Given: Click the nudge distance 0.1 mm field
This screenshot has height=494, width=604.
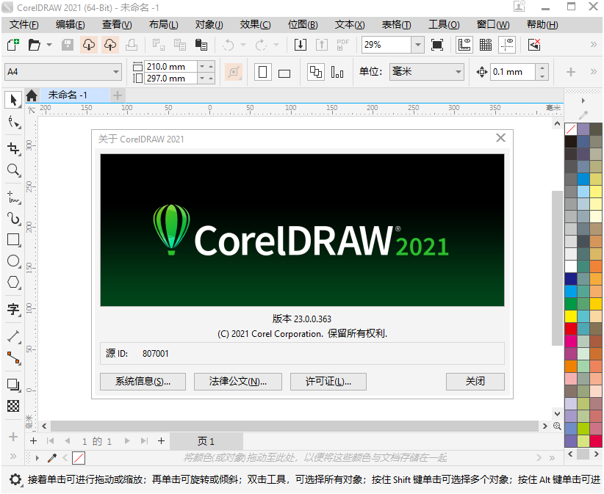Looking at the screenshot, I should coord(512,72).
